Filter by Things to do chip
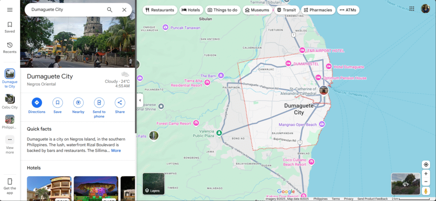Image resolution: width=436 pixels, height=201 pixels. (x=223, y=10)
